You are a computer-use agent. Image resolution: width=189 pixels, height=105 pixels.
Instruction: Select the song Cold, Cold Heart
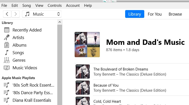[x=107, y=101]
